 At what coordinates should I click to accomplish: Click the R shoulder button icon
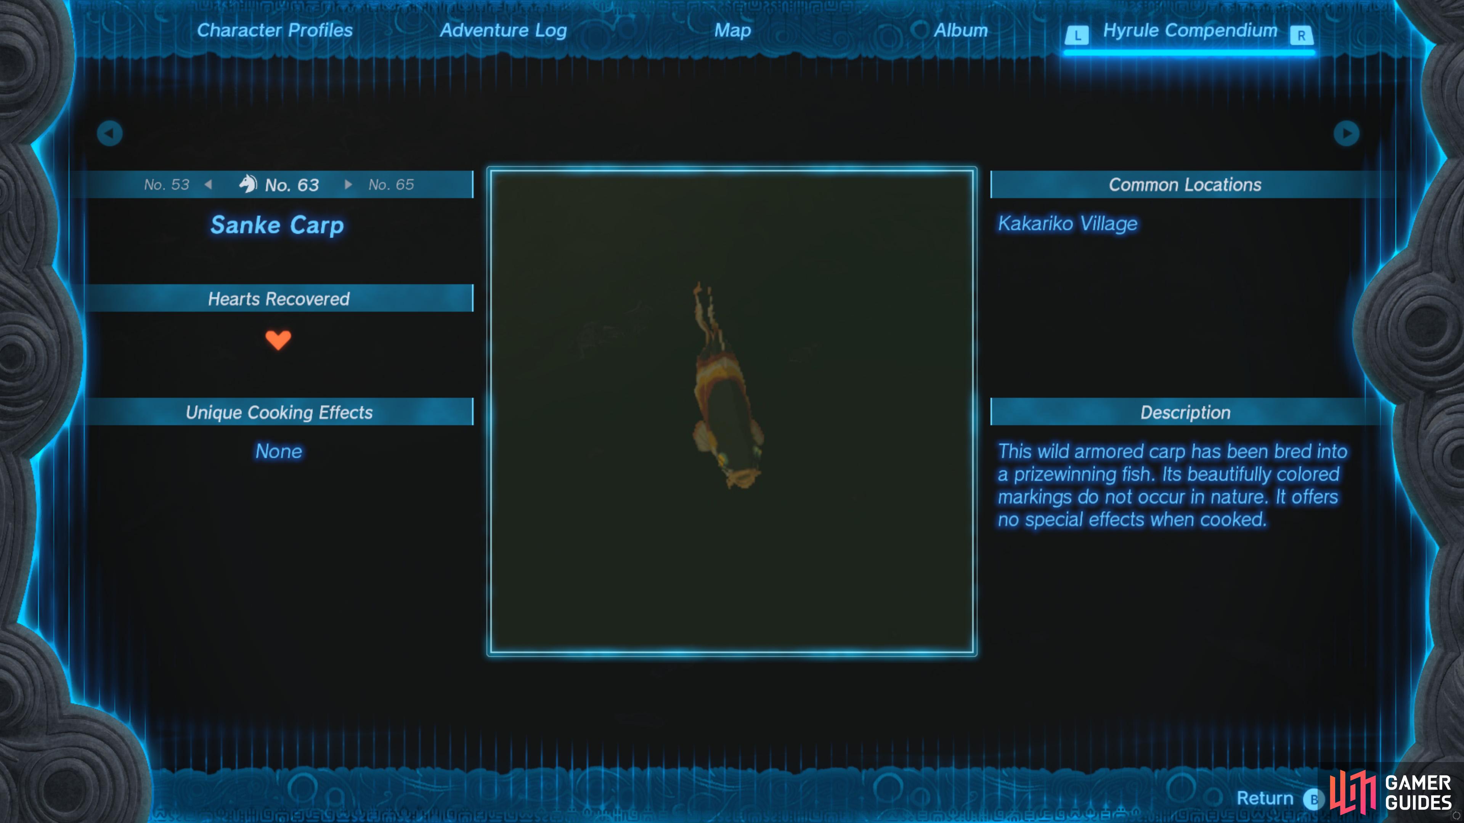click(1301, 35)
